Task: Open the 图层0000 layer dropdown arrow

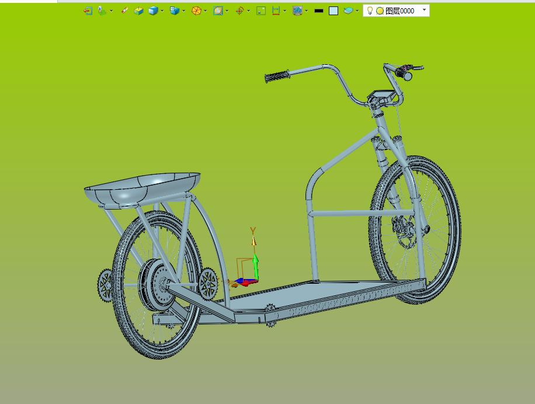Action: pyautogui.click(x=424, y=10)
